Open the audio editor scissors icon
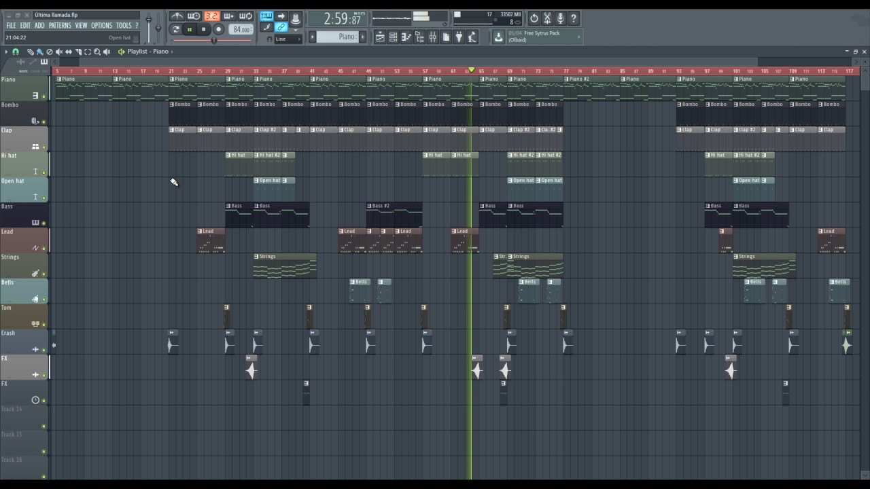 547,19
